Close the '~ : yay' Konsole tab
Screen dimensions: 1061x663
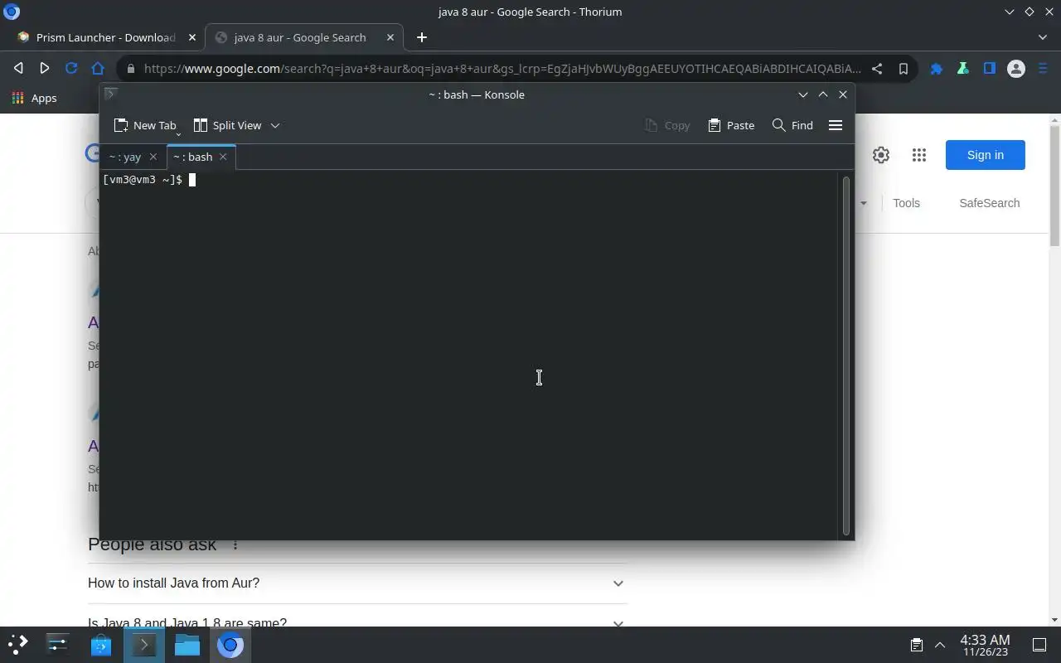[x=153, y=157]
